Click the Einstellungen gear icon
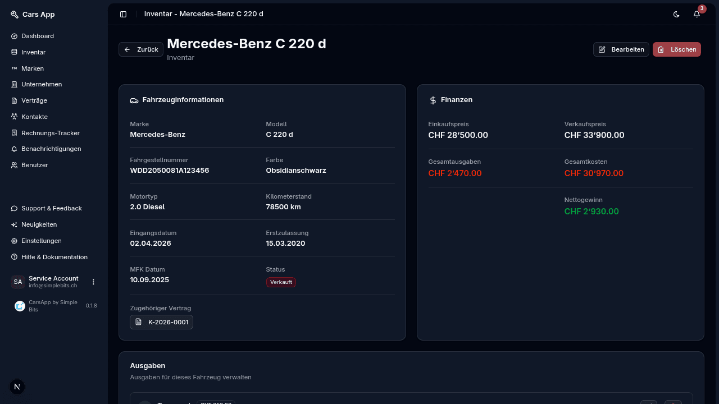 (15, 241)
